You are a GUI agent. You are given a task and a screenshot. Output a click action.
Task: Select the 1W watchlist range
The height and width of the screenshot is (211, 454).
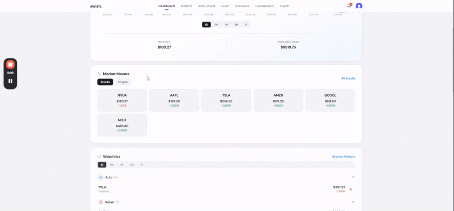coord(112,165)
